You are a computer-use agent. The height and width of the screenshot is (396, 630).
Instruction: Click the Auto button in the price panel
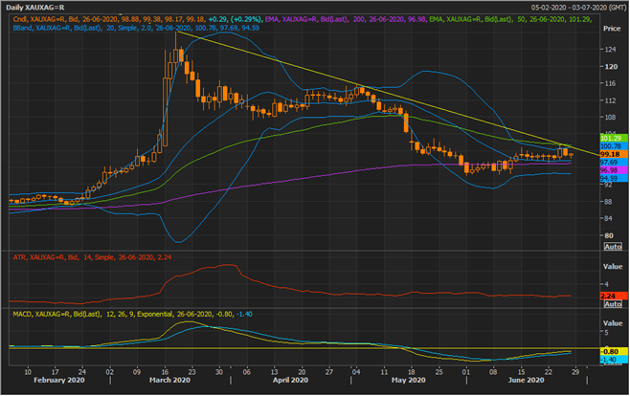613,247
